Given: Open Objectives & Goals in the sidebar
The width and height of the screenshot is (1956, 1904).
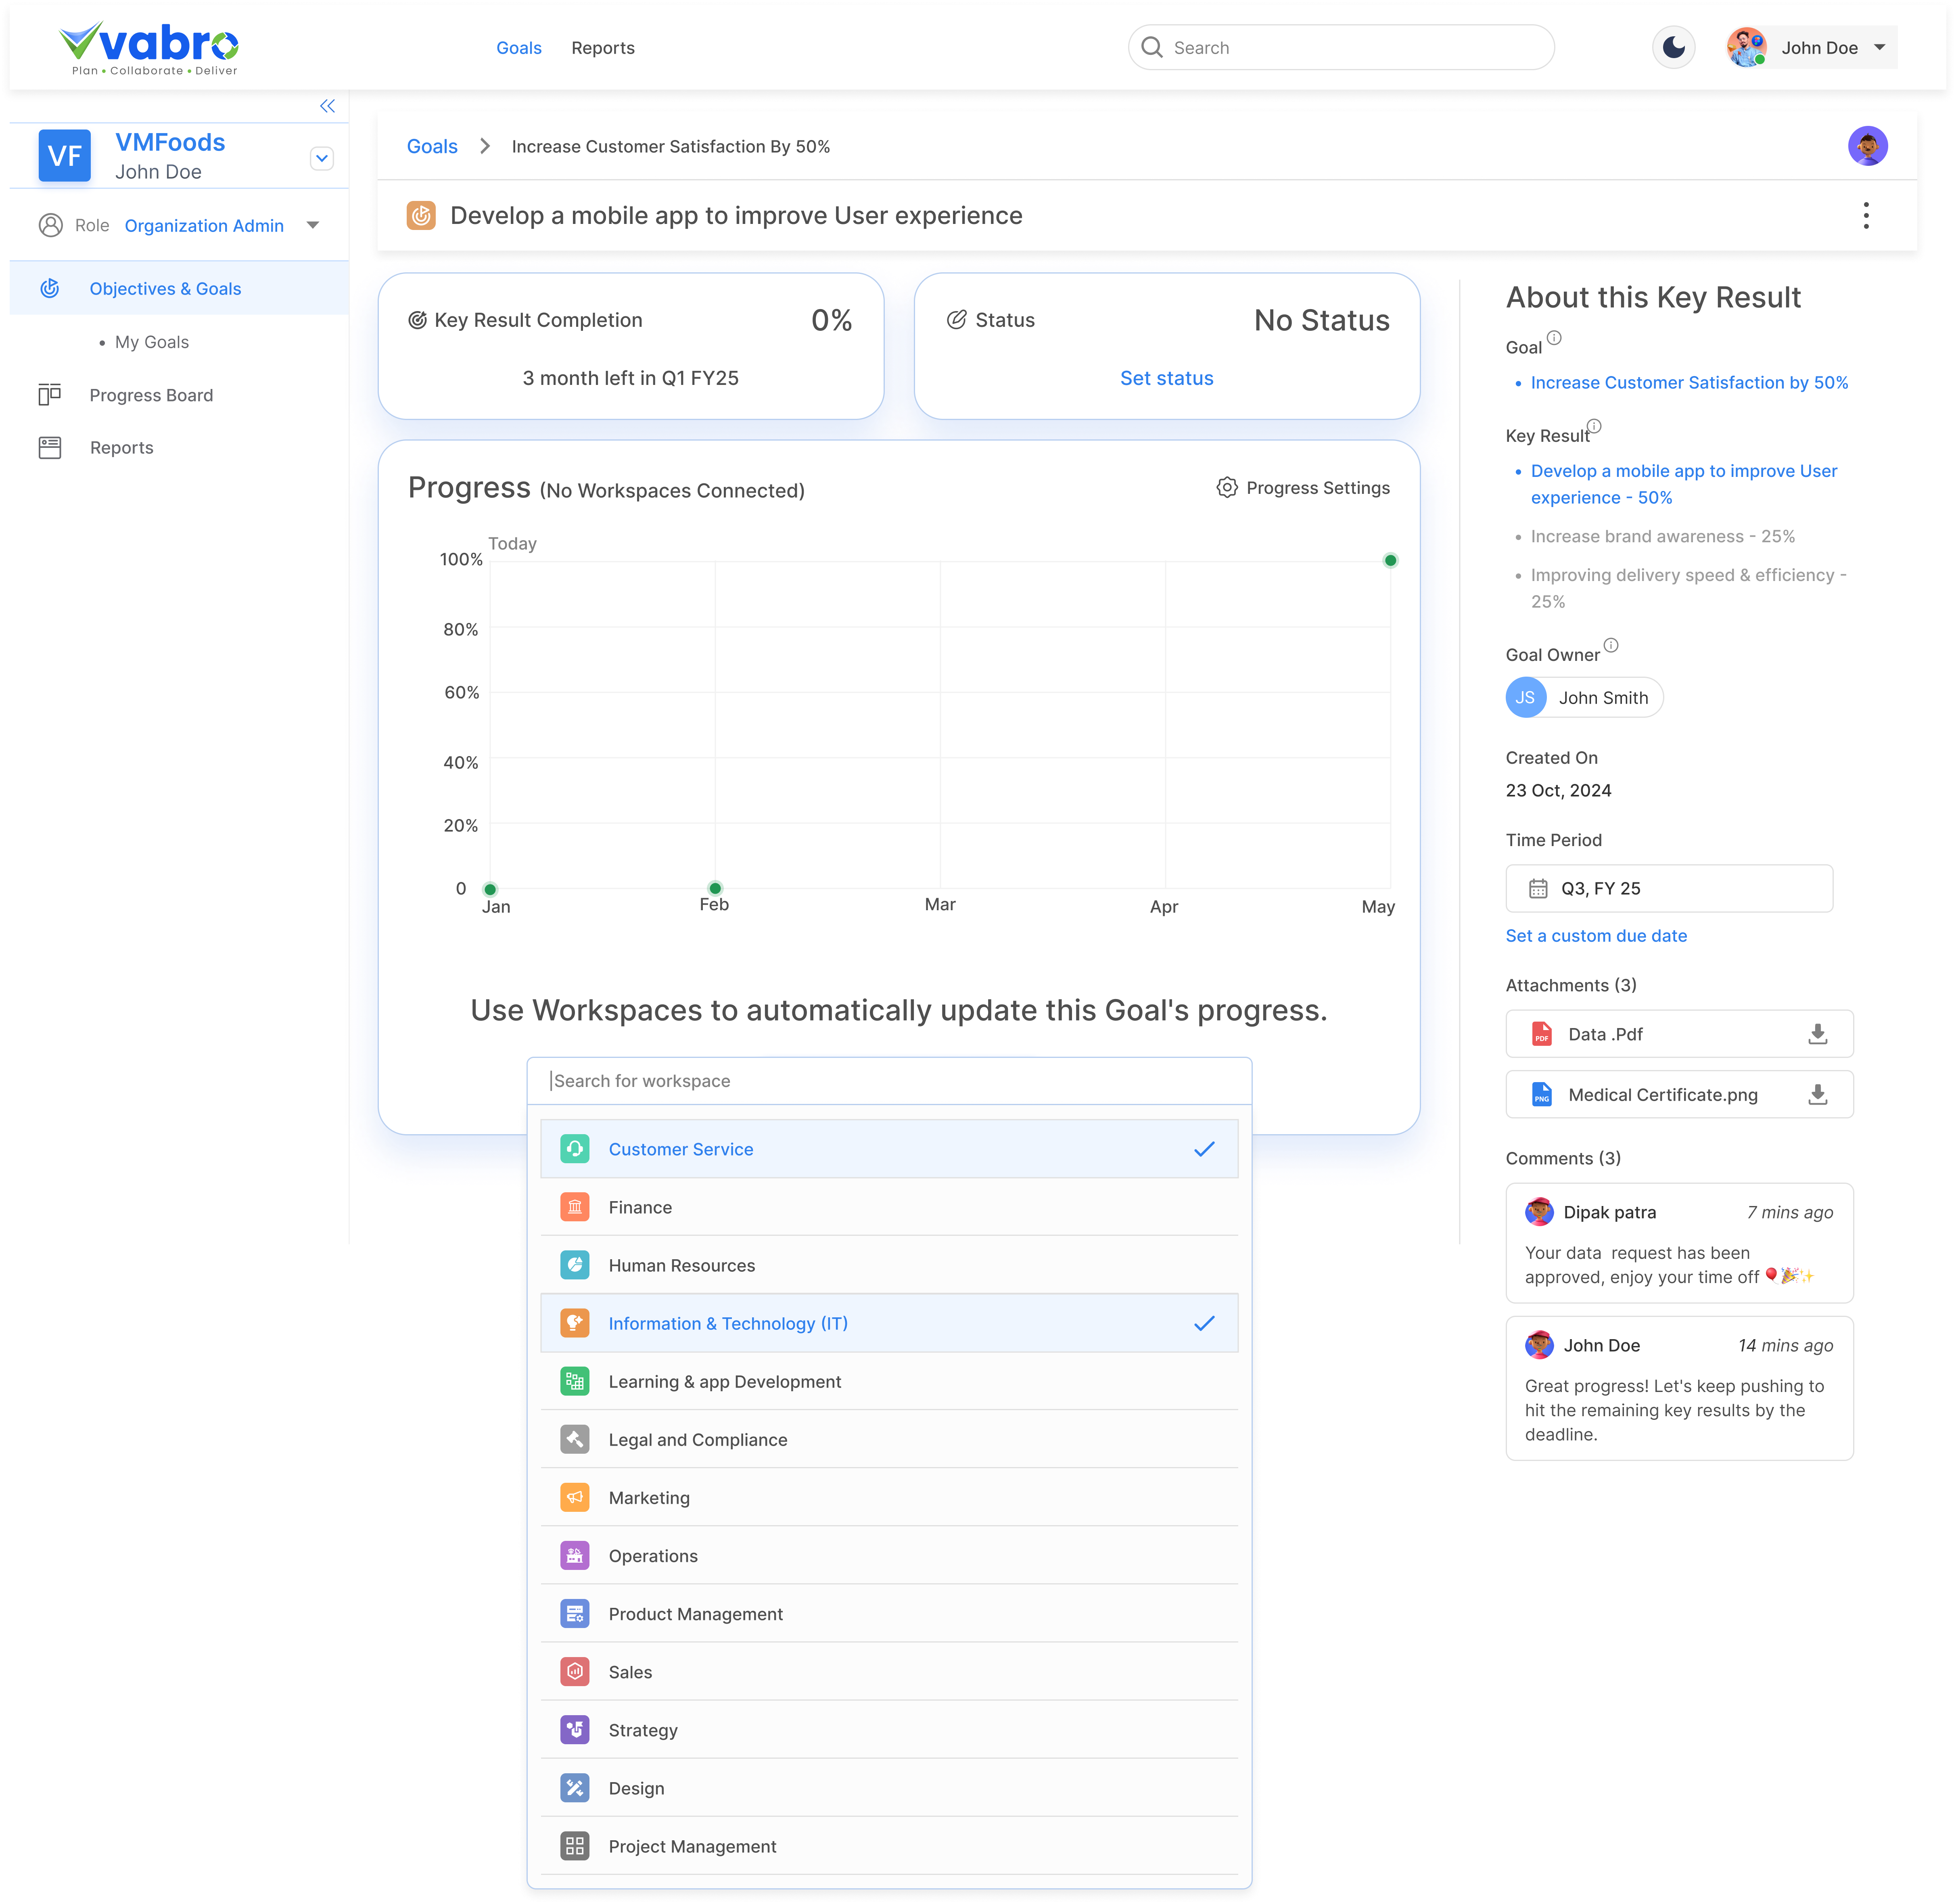Looking at the screenshot, I should click(165, 288).
